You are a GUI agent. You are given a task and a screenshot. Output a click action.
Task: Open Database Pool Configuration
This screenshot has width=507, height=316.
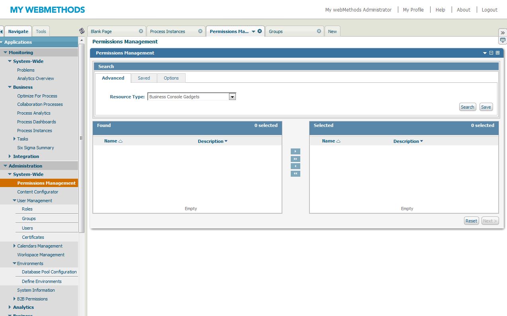point(49,272)
